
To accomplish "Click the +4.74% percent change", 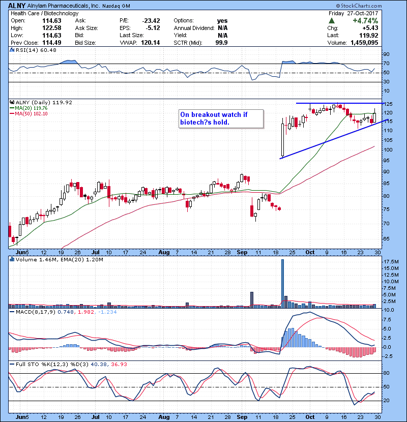I will pos(365,21).
